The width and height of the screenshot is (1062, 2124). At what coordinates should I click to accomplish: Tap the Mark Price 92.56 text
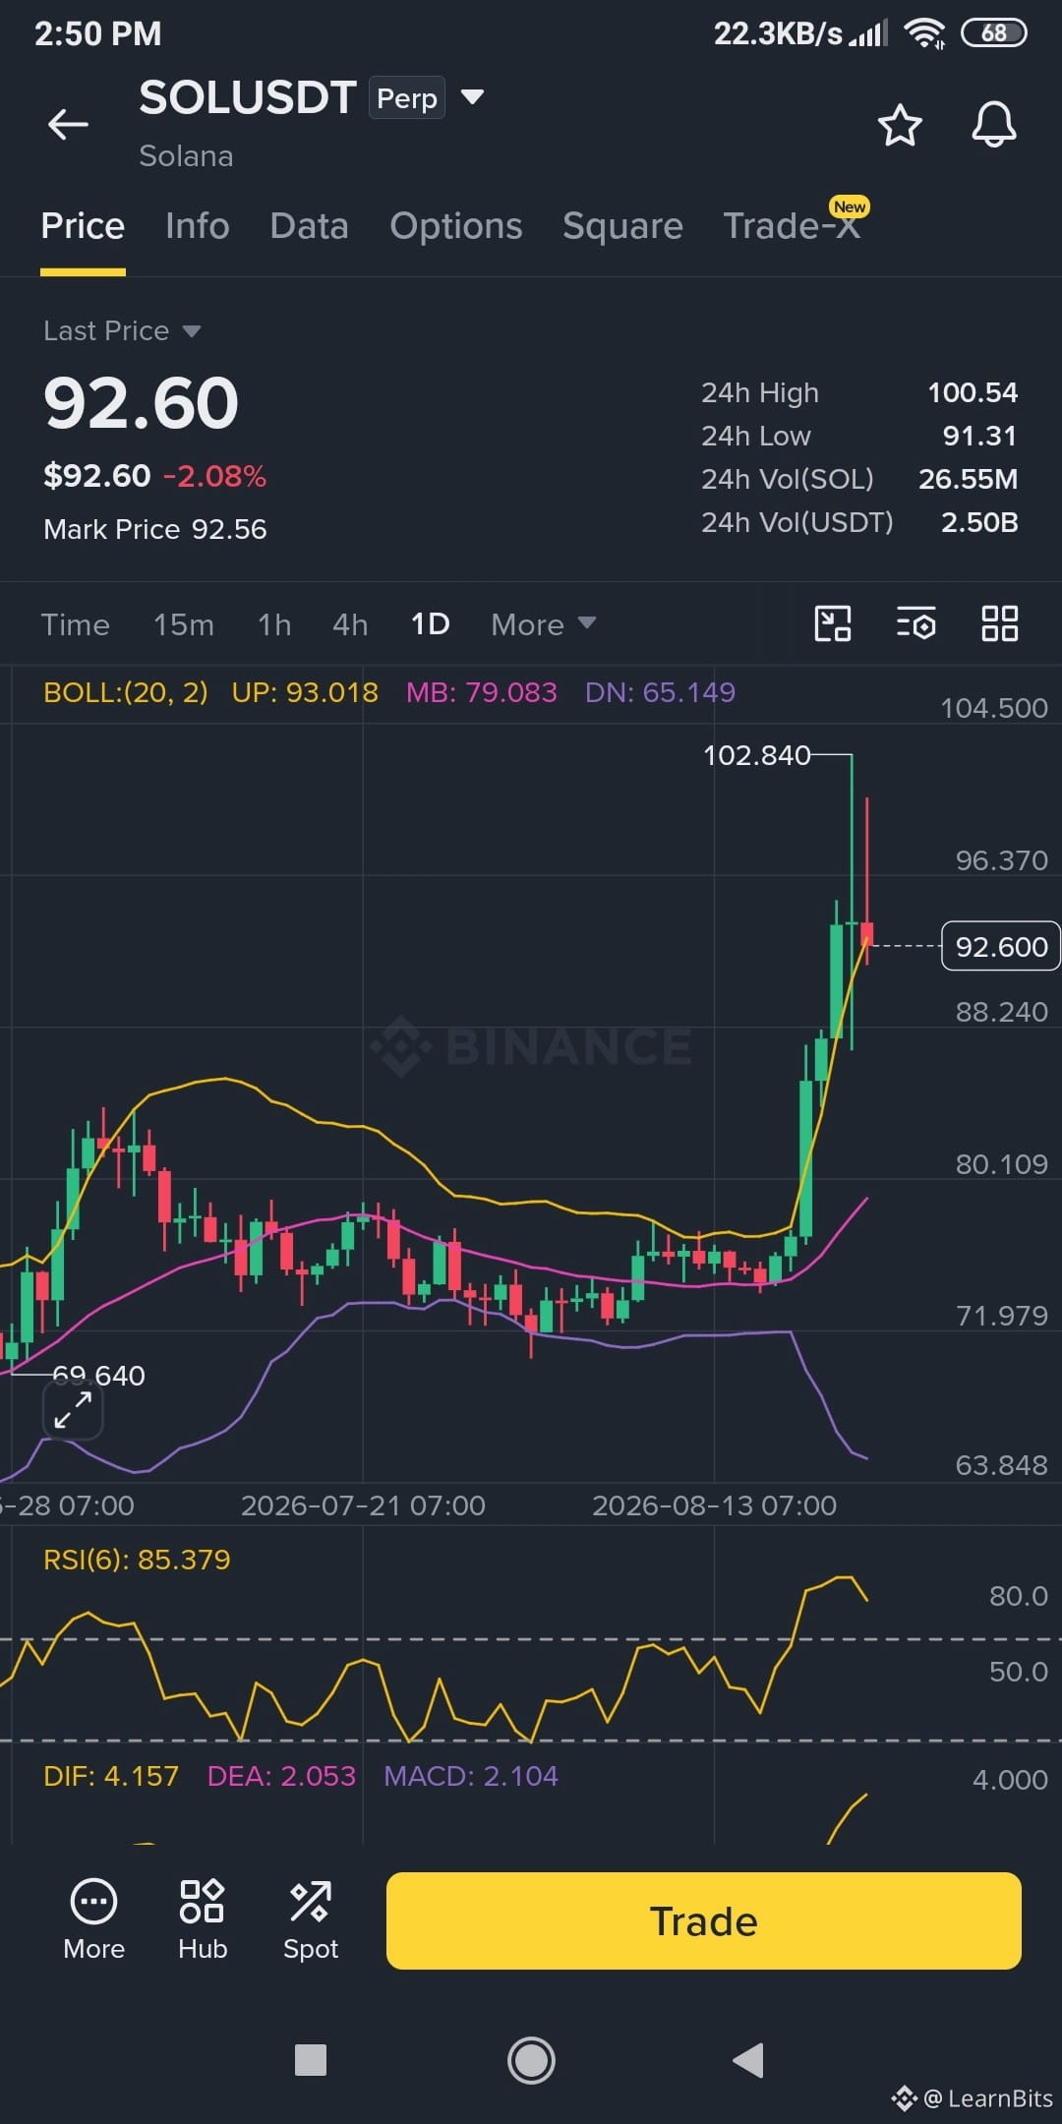tap(155, 529)
